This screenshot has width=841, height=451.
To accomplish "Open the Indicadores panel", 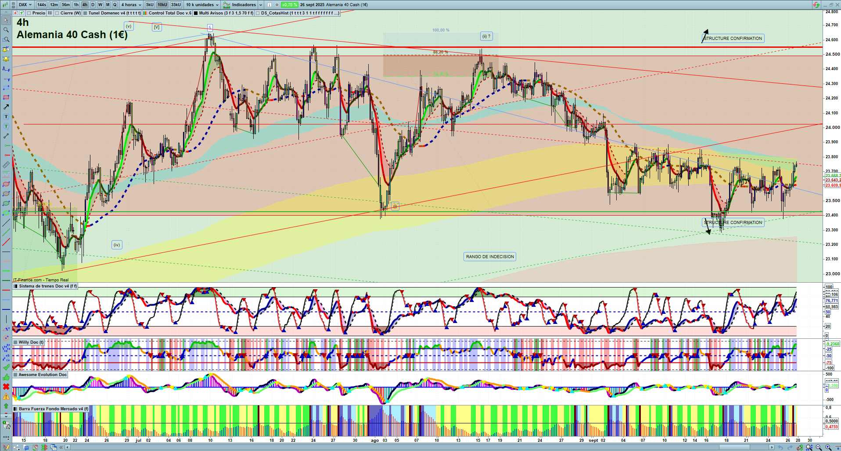I will (243, 5).
